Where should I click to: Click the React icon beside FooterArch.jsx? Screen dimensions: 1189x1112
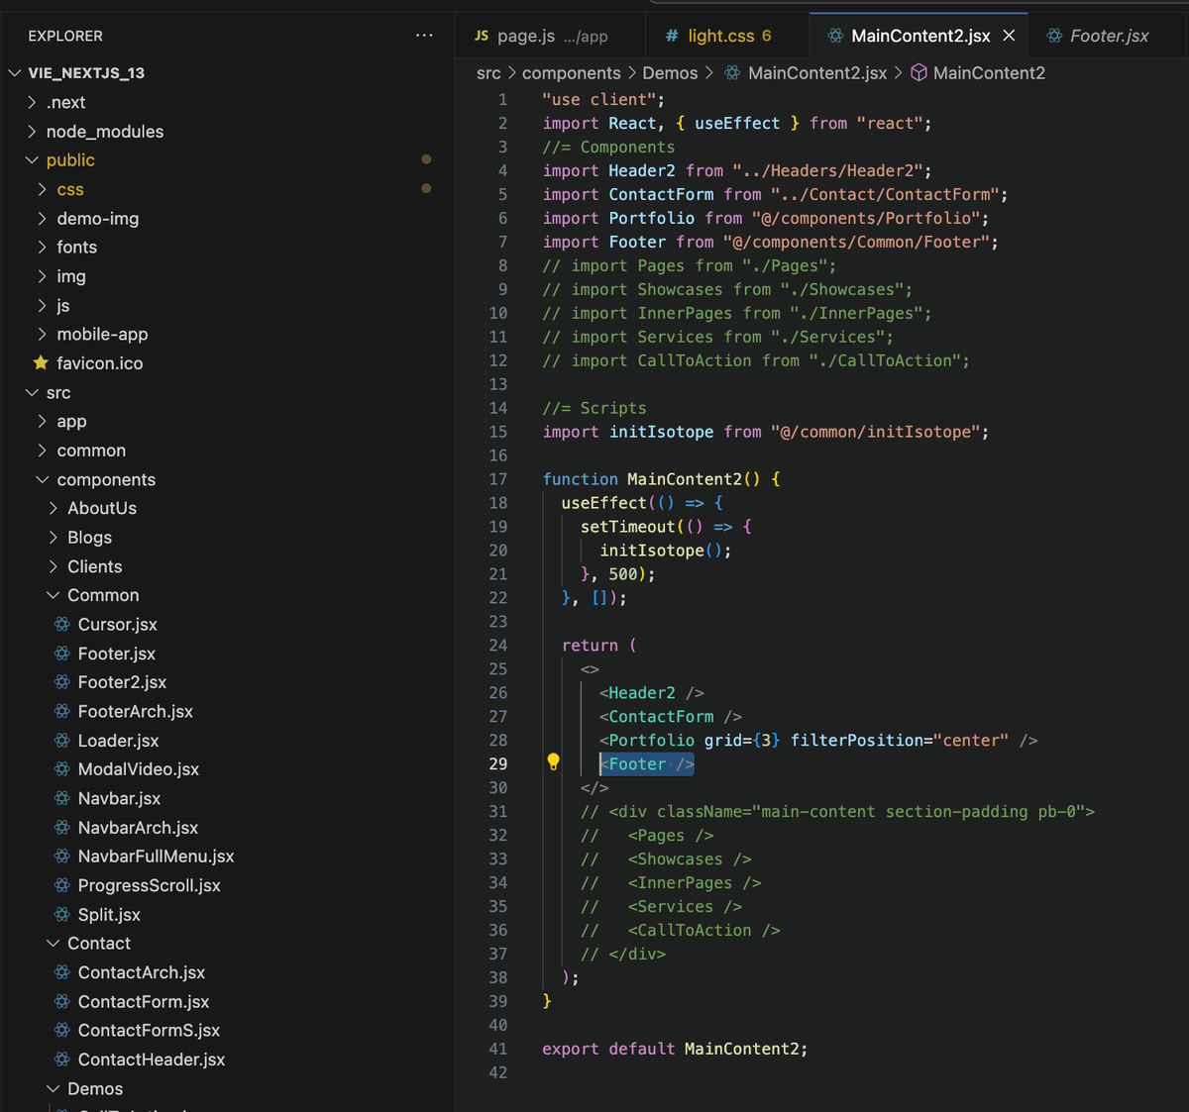pos(62,711)
